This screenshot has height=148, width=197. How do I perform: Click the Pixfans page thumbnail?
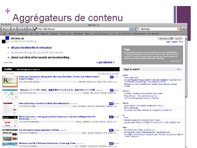coord(10,135)
